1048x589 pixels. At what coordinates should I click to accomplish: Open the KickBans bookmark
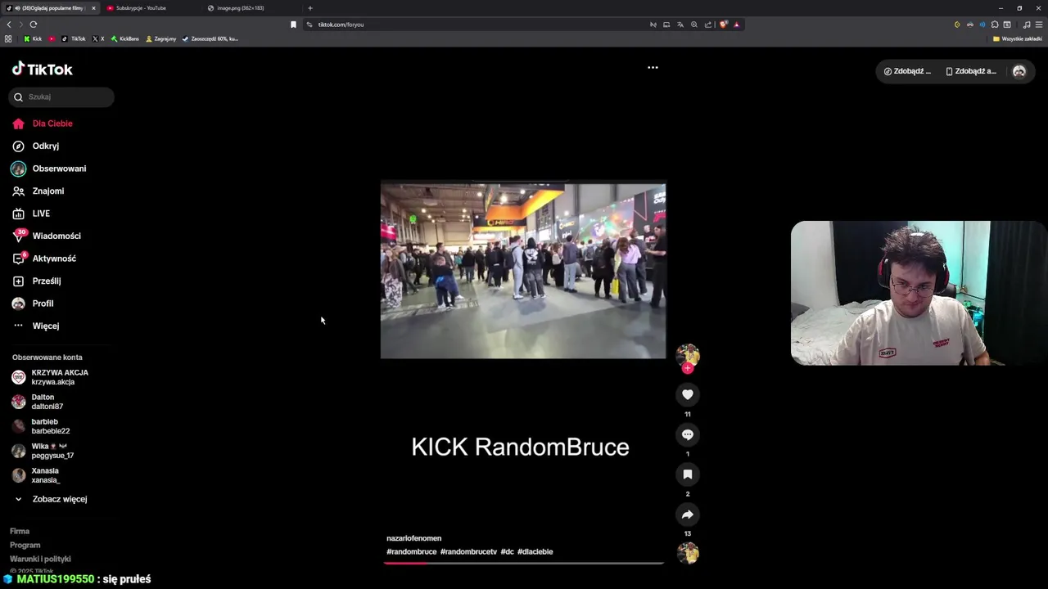click(125, 38)
